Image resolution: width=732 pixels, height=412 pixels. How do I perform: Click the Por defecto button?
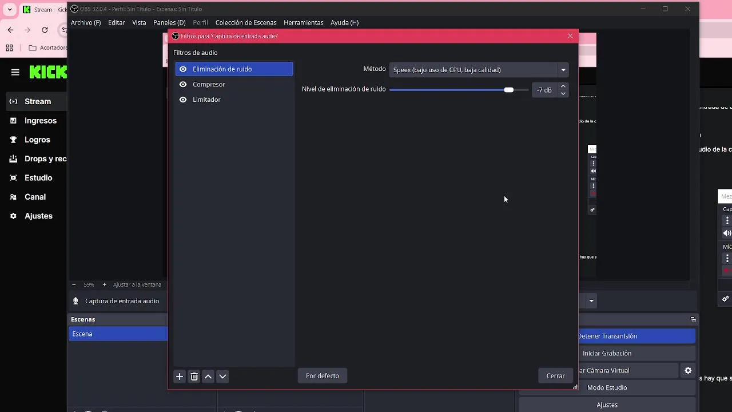323,376
